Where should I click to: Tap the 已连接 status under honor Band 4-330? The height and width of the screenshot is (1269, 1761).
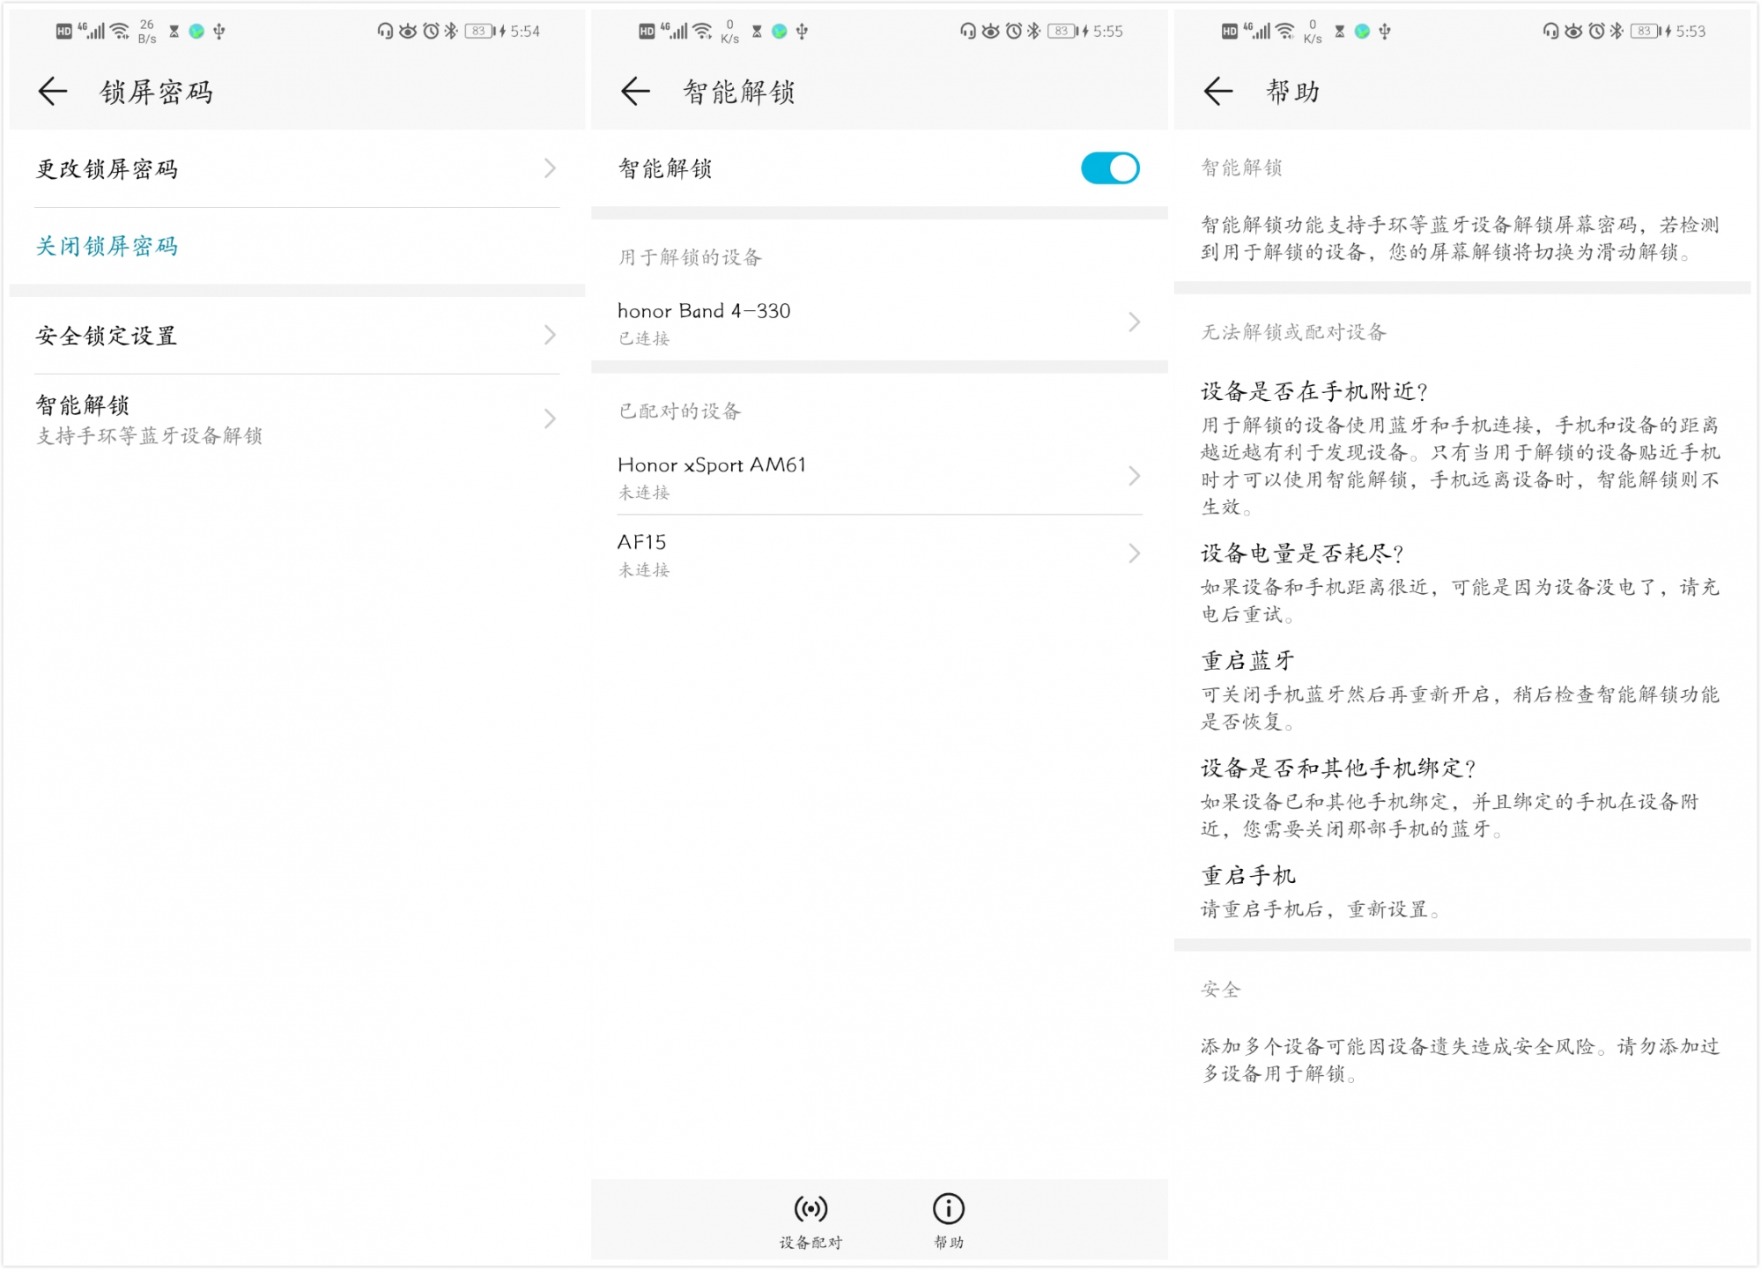[646, 338]
